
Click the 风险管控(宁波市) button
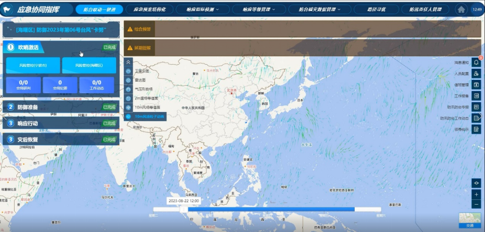tap(33, 65)
